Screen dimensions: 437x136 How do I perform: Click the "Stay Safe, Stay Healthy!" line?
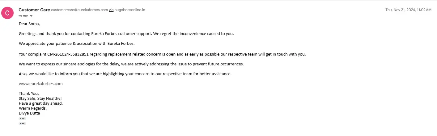[x=40, y=98]
